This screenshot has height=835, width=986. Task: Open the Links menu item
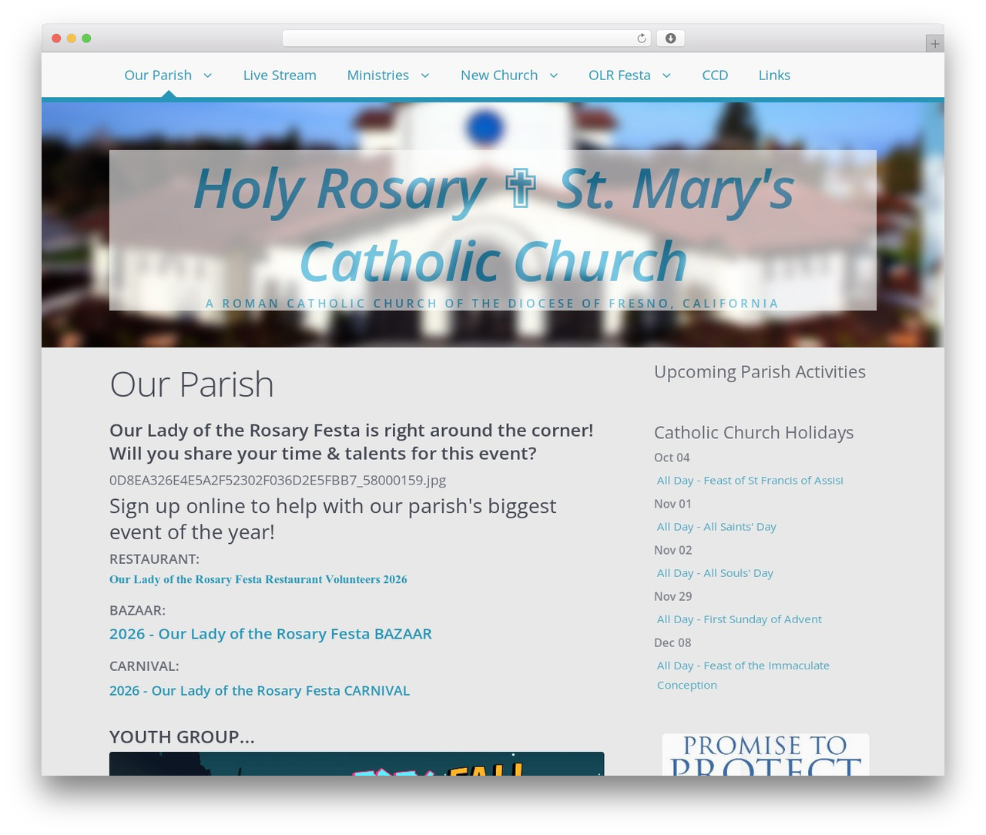[774, 75]
